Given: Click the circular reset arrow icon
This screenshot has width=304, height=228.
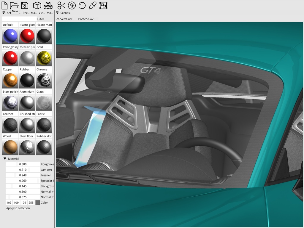Looking at the screenshot, I should [x=82, y=5].
